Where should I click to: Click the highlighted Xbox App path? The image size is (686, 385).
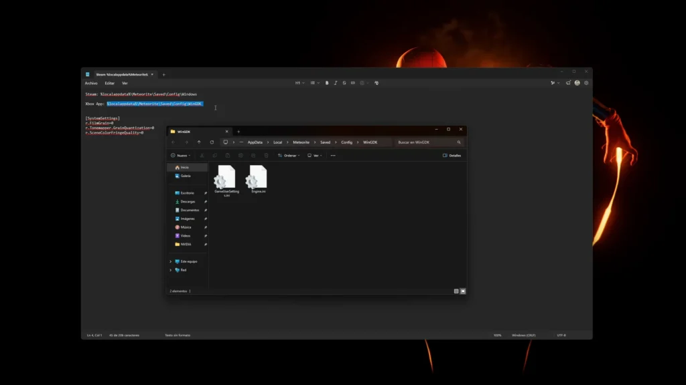pos(155,104)
